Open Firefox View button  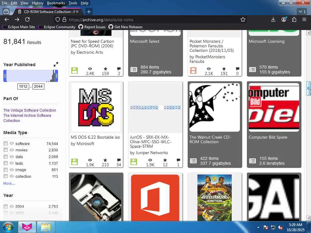[6, 12]
